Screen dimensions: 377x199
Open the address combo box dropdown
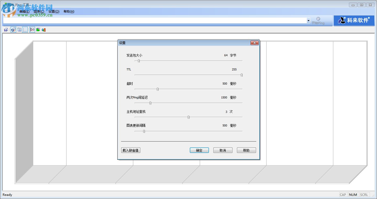(308, 20)
